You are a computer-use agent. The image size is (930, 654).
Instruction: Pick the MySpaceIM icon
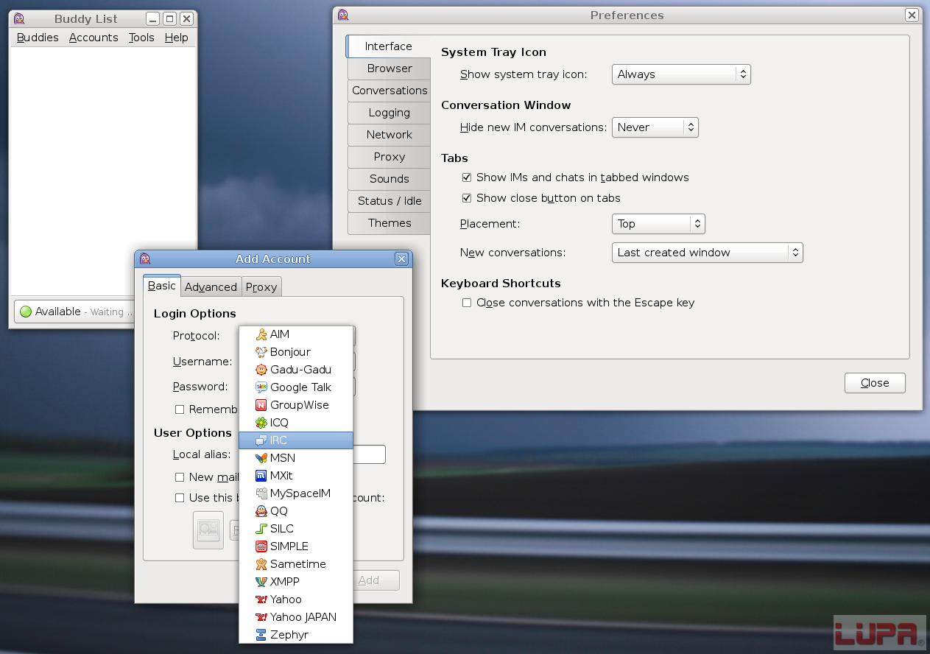point(261,493)
